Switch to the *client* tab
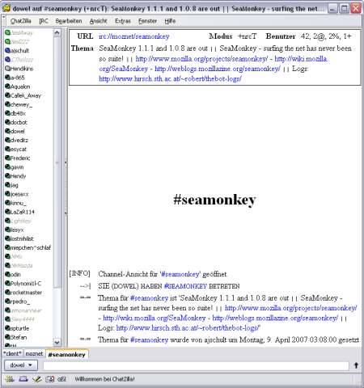The height and width of the screenshot is (388, 364). (13, 353)
